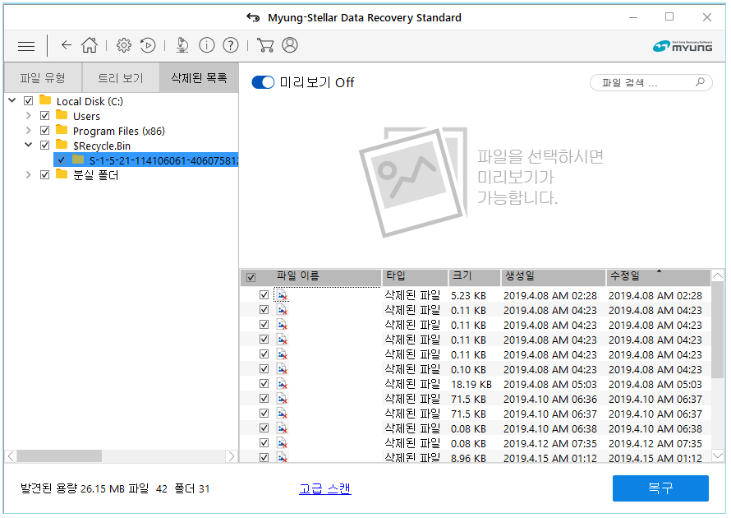Open settings gear icon

coord(123,44)
